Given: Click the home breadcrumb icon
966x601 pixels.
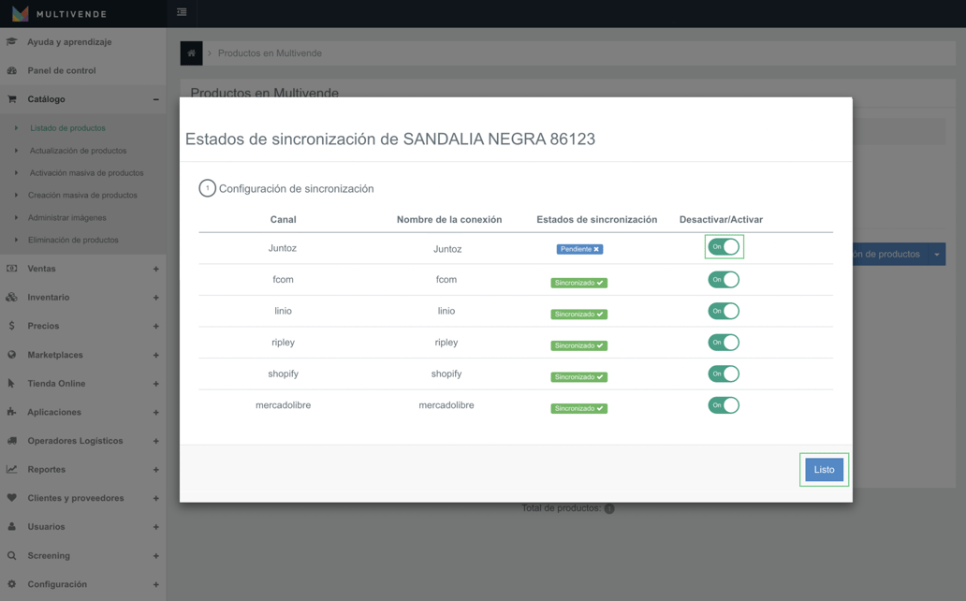Looking at the screenshot, I should click(x=191, y=53).
